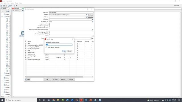
Task: Click the Preview button in CSV dialog
Action: pyautogui.click(x=63, y=80)
